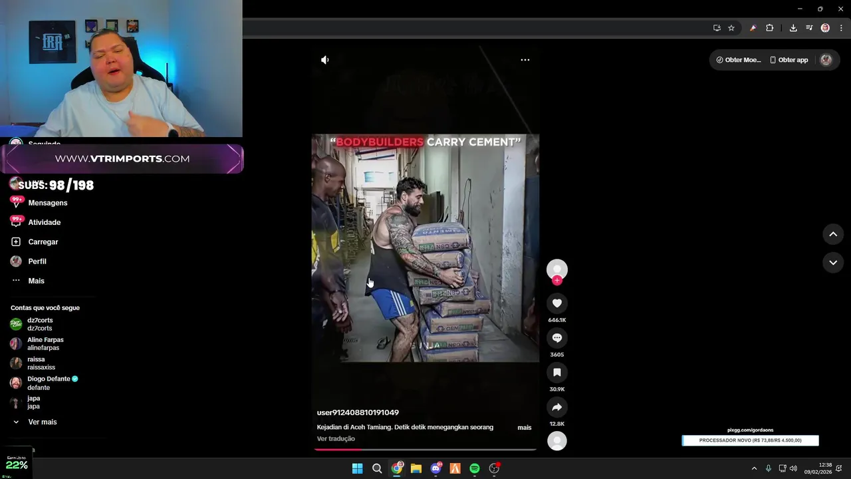Open the video three-dot options menu
This screenshot has height=479, width=851.
pyautogui.click(x=525, y=60)
